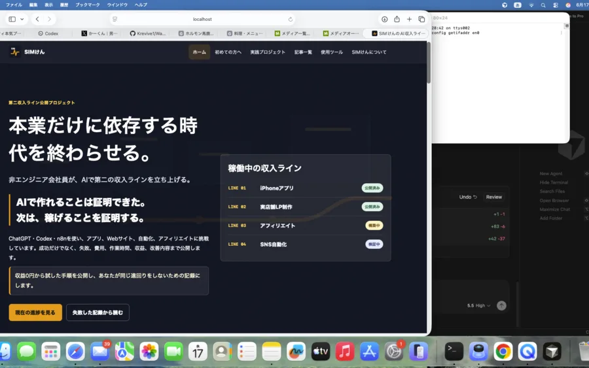The height and width of the screenshot is (368, 589).
Task: Open Terminal from the Dock
Action: point(454,352)
